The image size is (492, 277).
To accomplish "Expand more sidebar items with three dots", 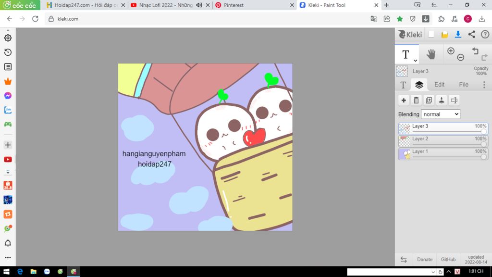I will click(8, 258).
